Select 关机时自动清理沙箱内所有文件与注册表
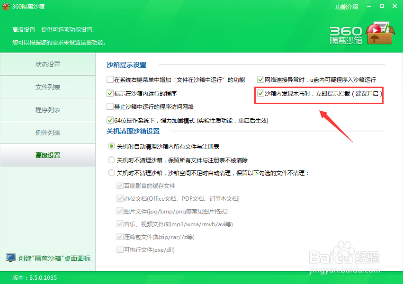The image size is (403, 284). click(x=111, y=146)
